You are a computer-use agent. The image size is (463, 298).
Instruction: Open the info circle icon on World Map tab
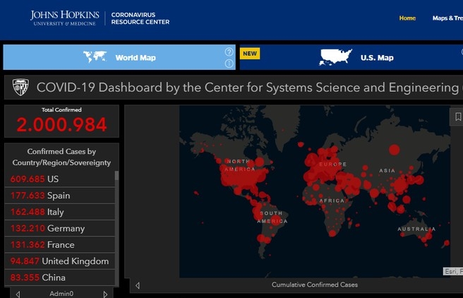click(x=229, y=64)
